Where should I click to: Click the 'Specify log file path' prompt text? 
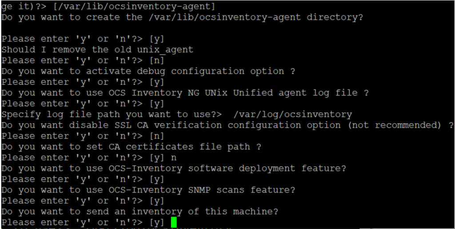pyautogui.click(x=112, y=114)
